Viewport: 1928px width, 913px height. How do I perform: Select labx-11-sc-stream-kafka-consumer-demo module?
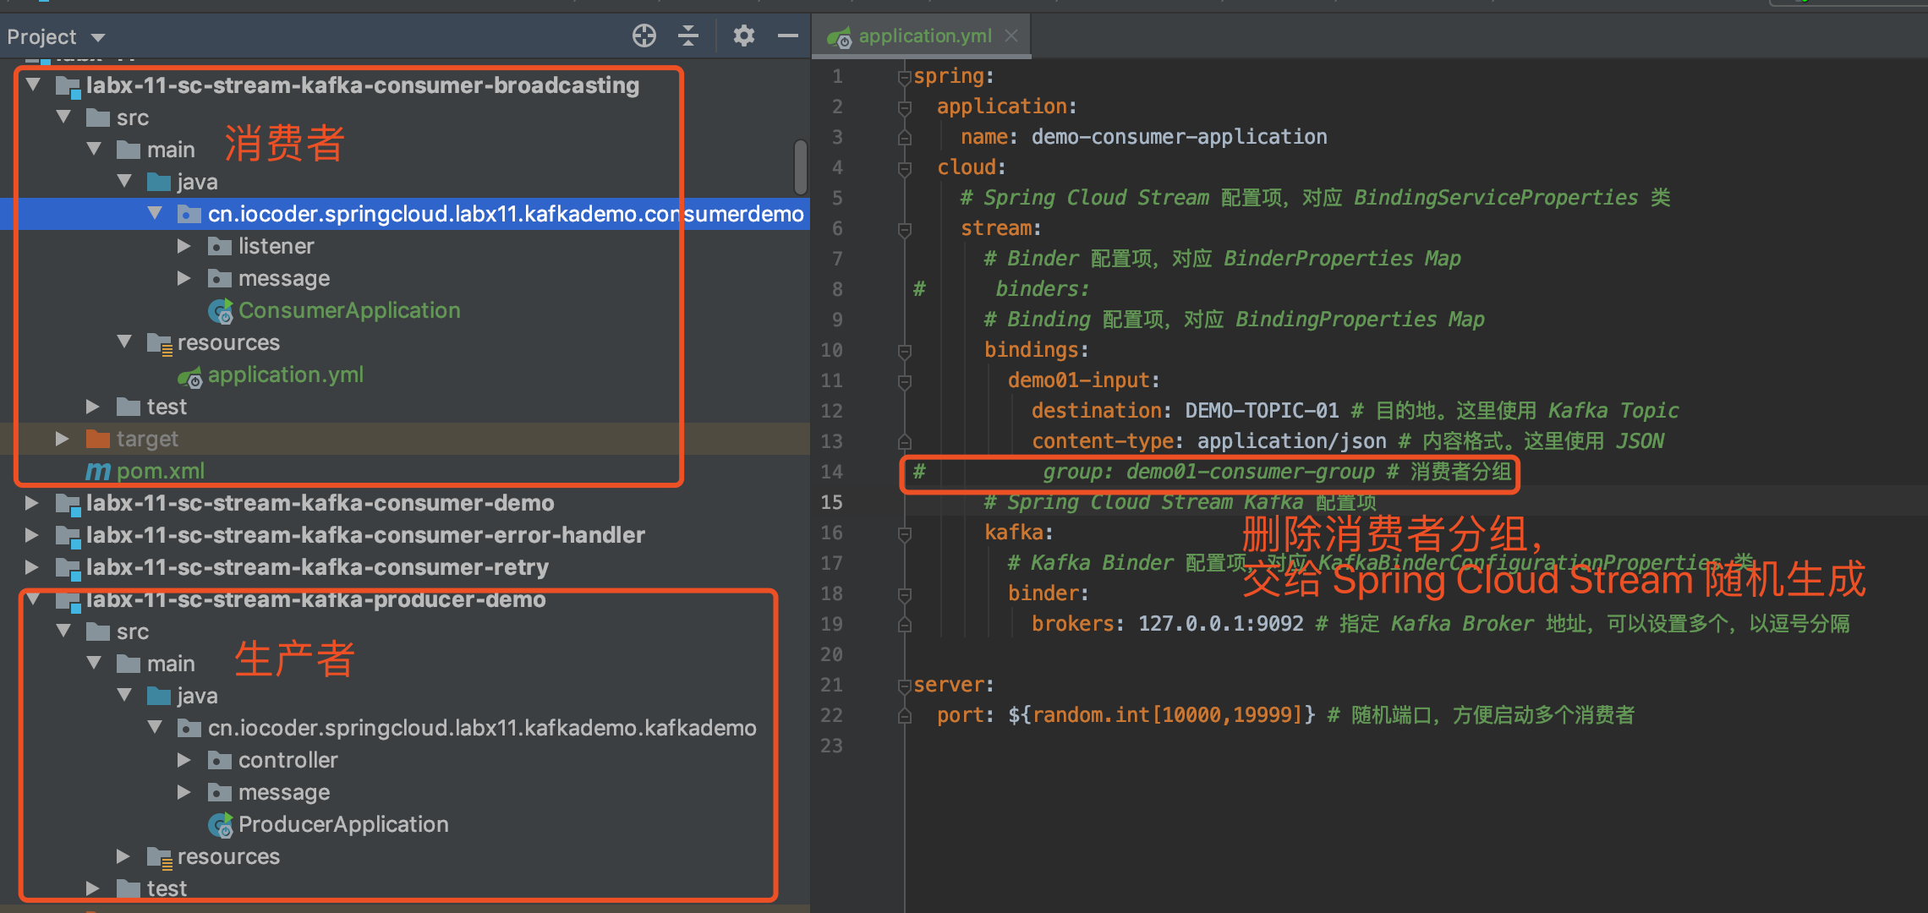[x=320, y=503]
